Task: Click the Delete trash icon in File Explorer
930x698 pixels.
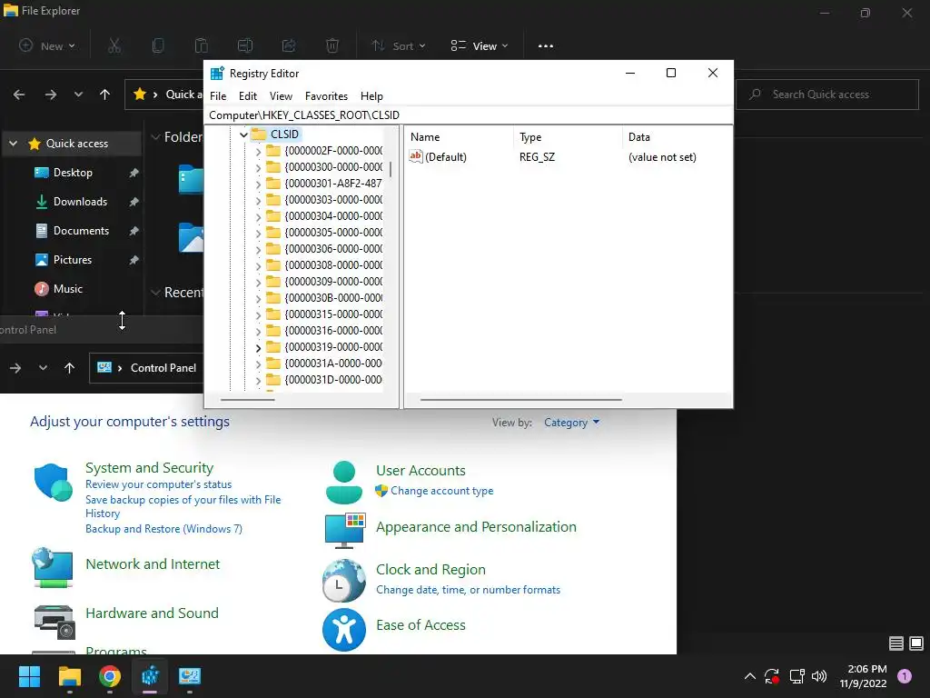Action: click(332, 45)
